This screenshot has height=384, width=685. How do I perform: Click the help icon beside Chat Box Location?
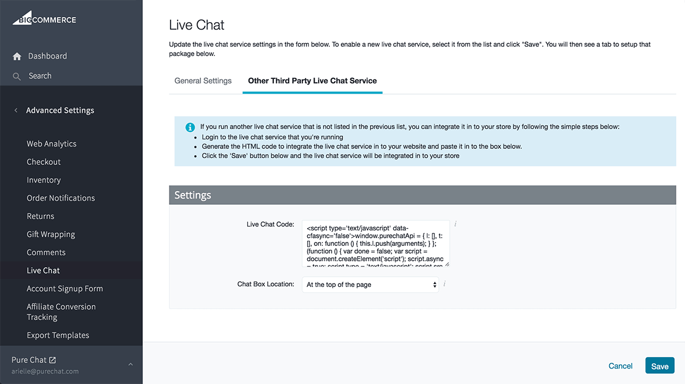coord(444,284)
